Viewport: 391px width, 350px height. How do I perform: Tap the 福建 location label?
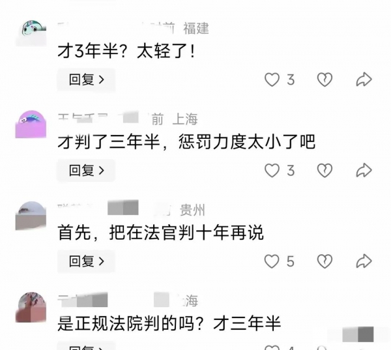point(196,28)
